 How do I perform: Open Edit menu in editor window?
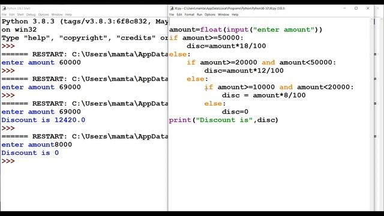click(x=179, y=14)
